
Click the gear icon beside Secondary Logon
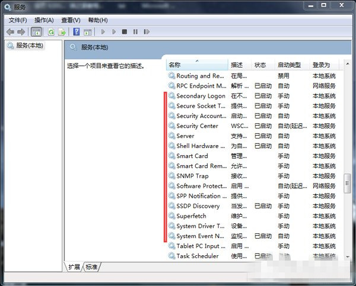(171, 96)
